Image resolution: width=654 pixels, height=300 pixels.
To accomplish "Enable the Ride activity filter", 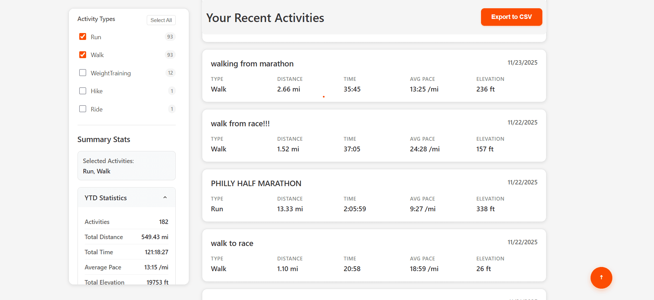I will point(82,109).
